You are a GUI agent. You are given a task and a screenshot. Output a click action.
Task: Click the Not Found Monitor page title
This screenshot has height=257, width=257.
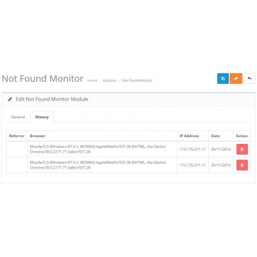point(43,79)
